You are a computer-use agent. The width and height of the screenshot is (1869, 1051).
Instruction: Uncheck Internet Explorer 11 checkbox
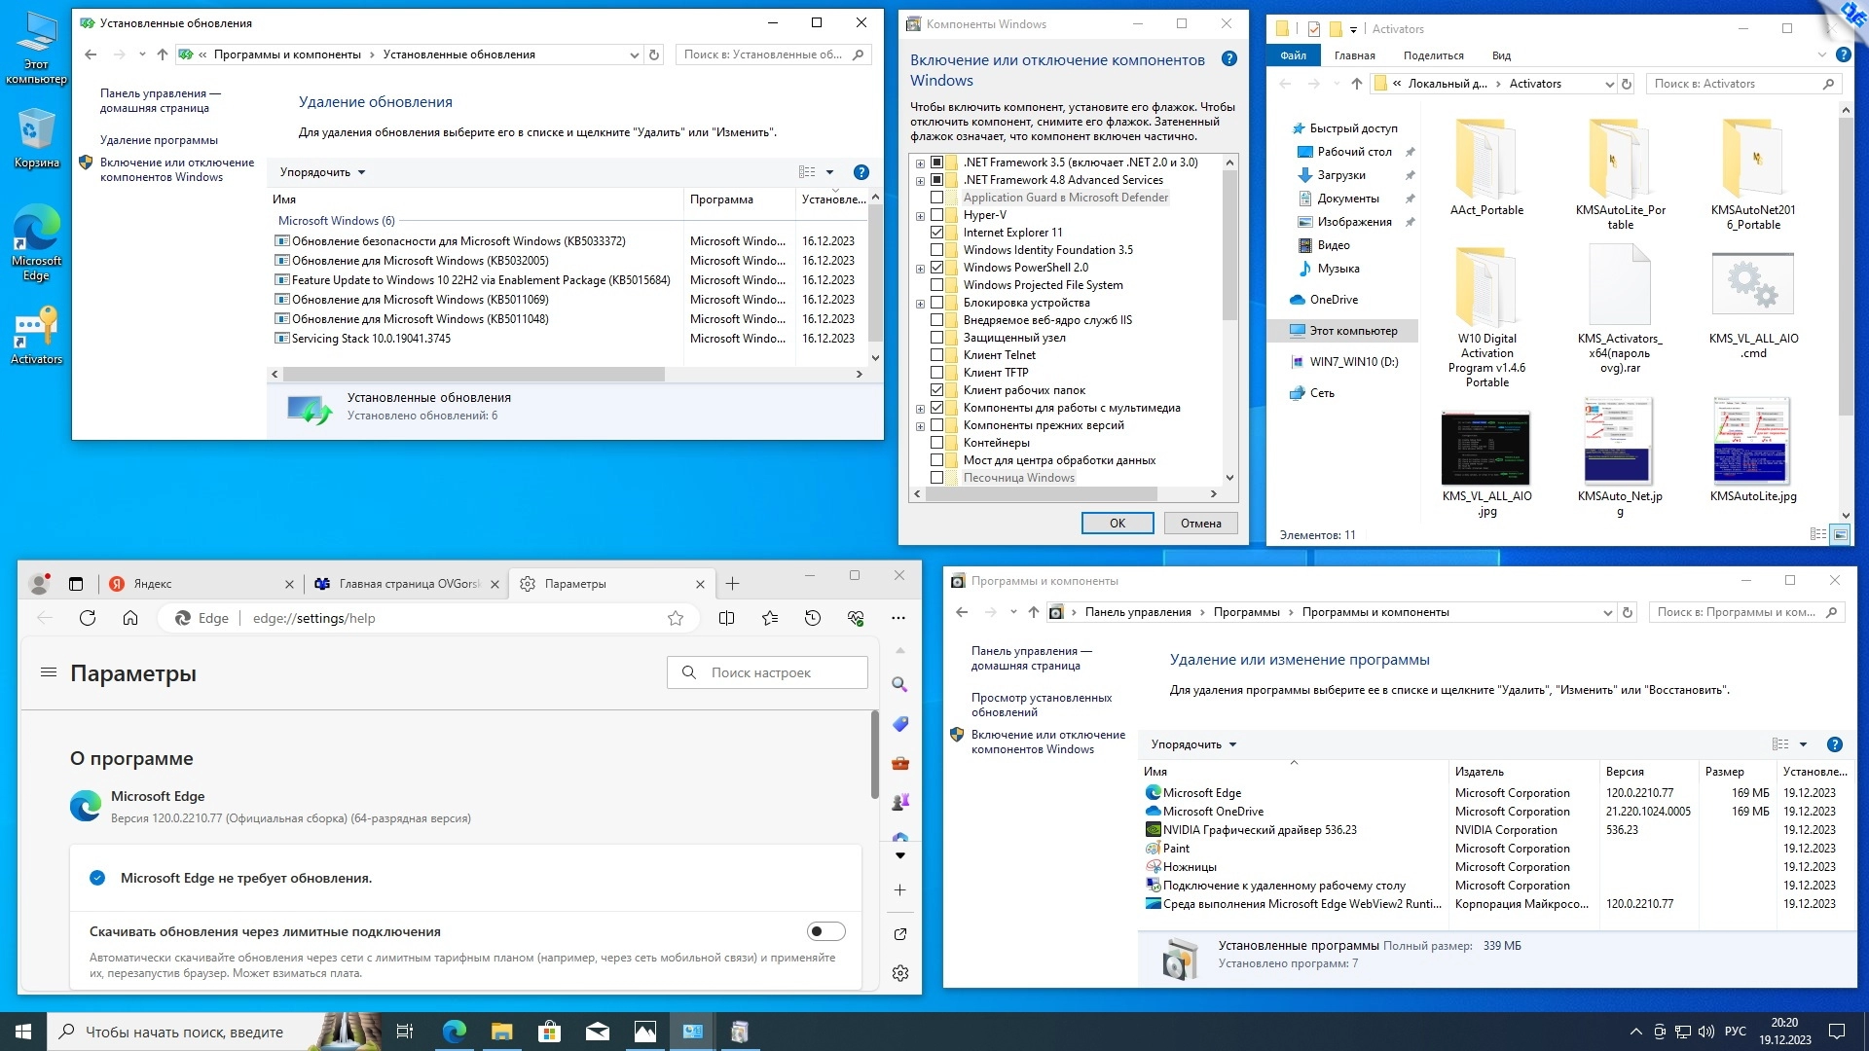(936, 233)
